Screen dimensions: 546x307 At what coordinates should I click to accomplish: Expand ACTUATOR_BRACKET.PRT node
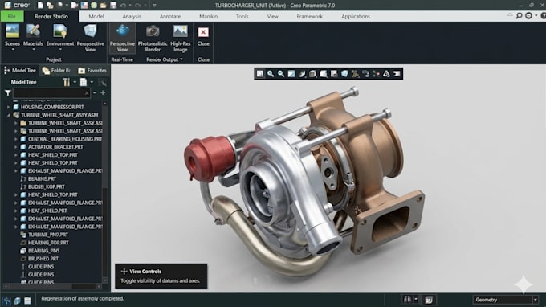(16, 147)
